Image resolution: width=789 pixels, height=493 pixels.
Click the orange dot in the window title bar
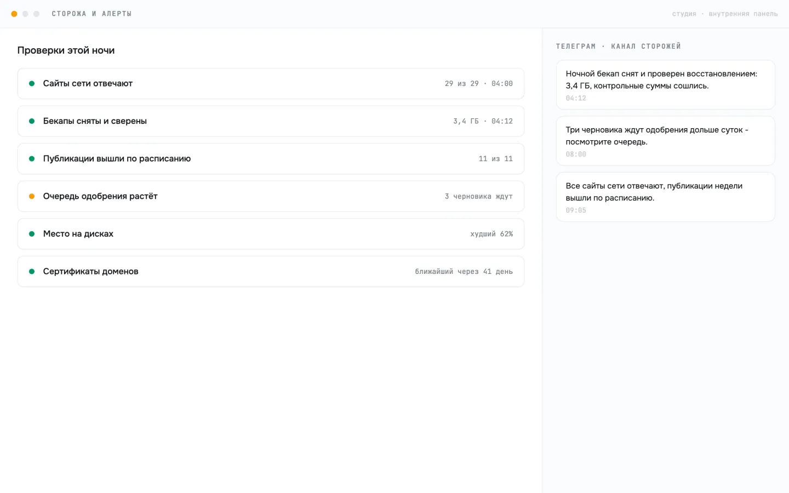pos(14,14)
